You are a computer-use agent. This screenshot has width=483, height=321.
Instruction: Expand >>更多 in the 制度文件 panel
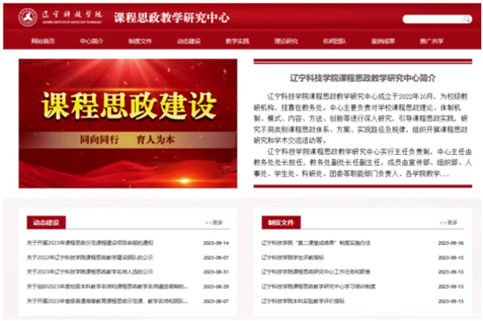click(x=448, y=222)
